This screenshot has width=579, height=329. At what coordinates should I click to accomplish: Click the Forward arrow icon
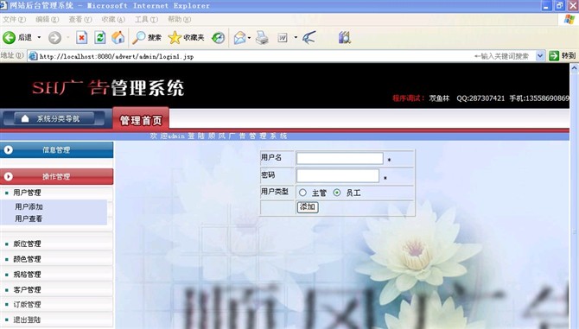click(54, 37)
